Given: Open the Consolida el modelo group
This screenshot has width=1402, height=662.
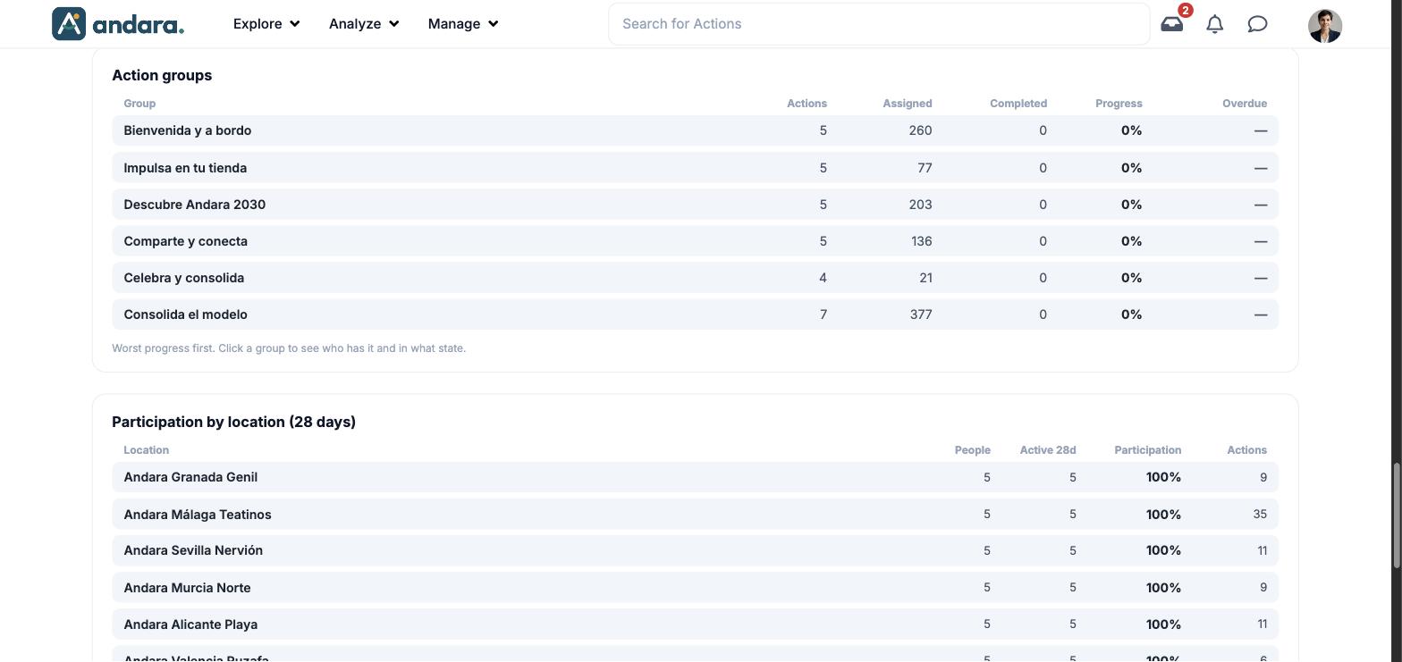Looking at the screenshot, I should [x=695, y=314].
